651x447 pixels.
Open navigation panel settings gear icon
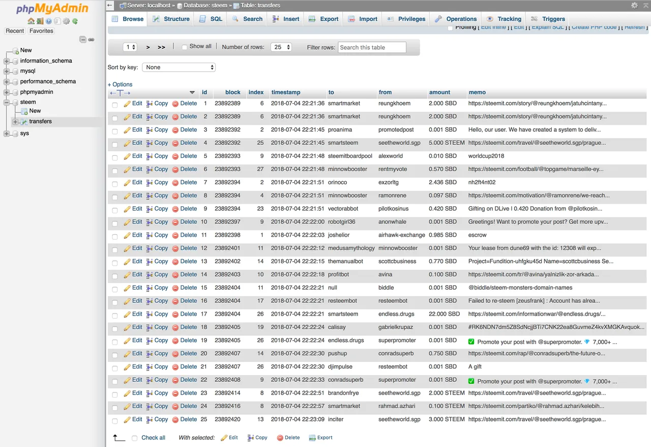pyautogui.click(x=66, y=21)
